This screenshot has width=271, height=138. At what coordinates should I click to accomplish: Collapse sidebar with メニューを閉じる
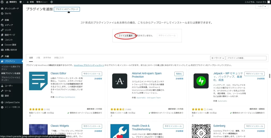click(x=12, y=107)
